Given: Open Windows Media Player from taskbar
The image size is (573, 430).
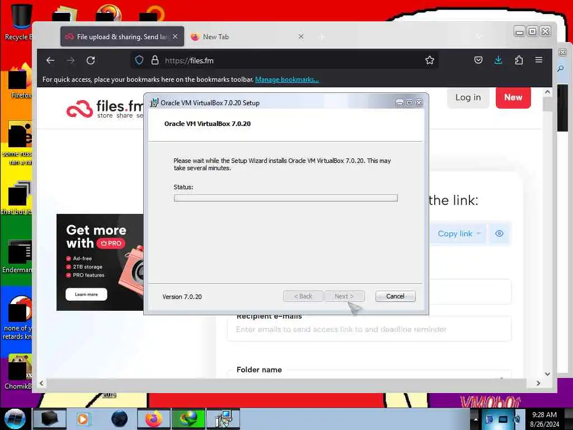Looking at the screenshot, I should click(x=83, y=419).
